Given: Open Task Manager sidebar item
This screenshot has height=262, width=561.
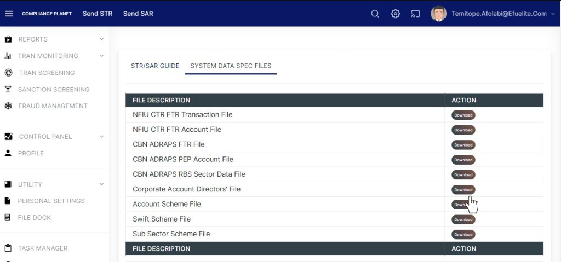Looking at the screenshot, I should click(42, 248).
